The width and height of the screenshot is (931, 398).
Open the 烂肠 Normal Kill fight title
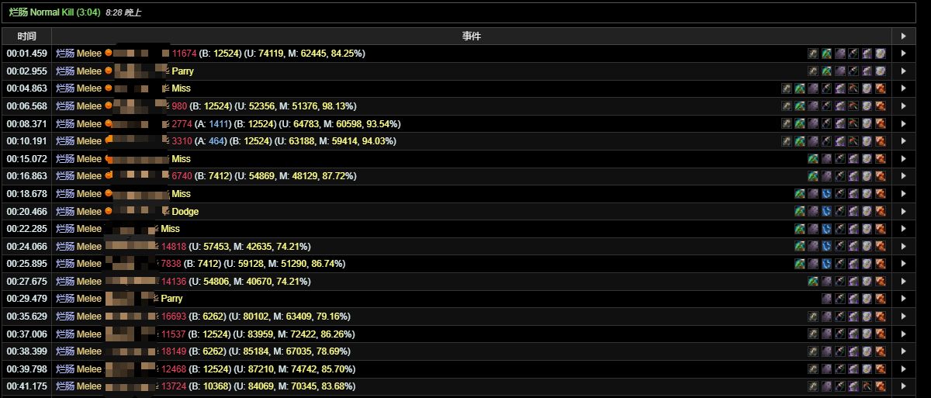pos(54,12)
